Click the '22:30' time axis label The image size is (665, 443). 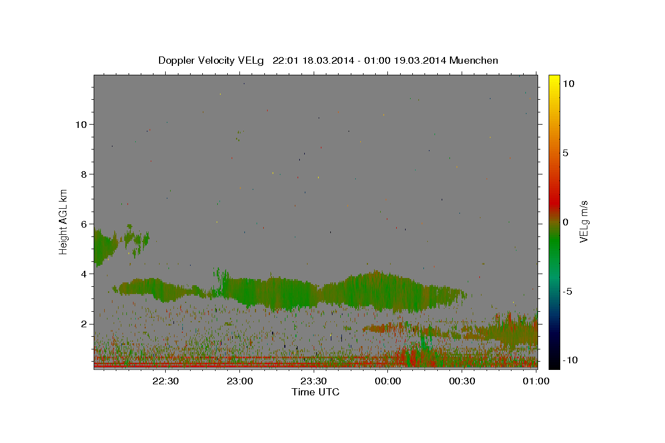pos(166,381)
